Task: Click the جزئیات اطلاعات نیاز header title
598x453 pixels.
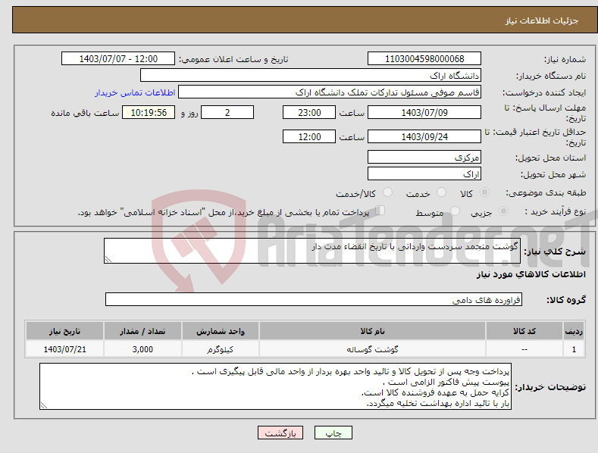Action: [x=542, y=20]
